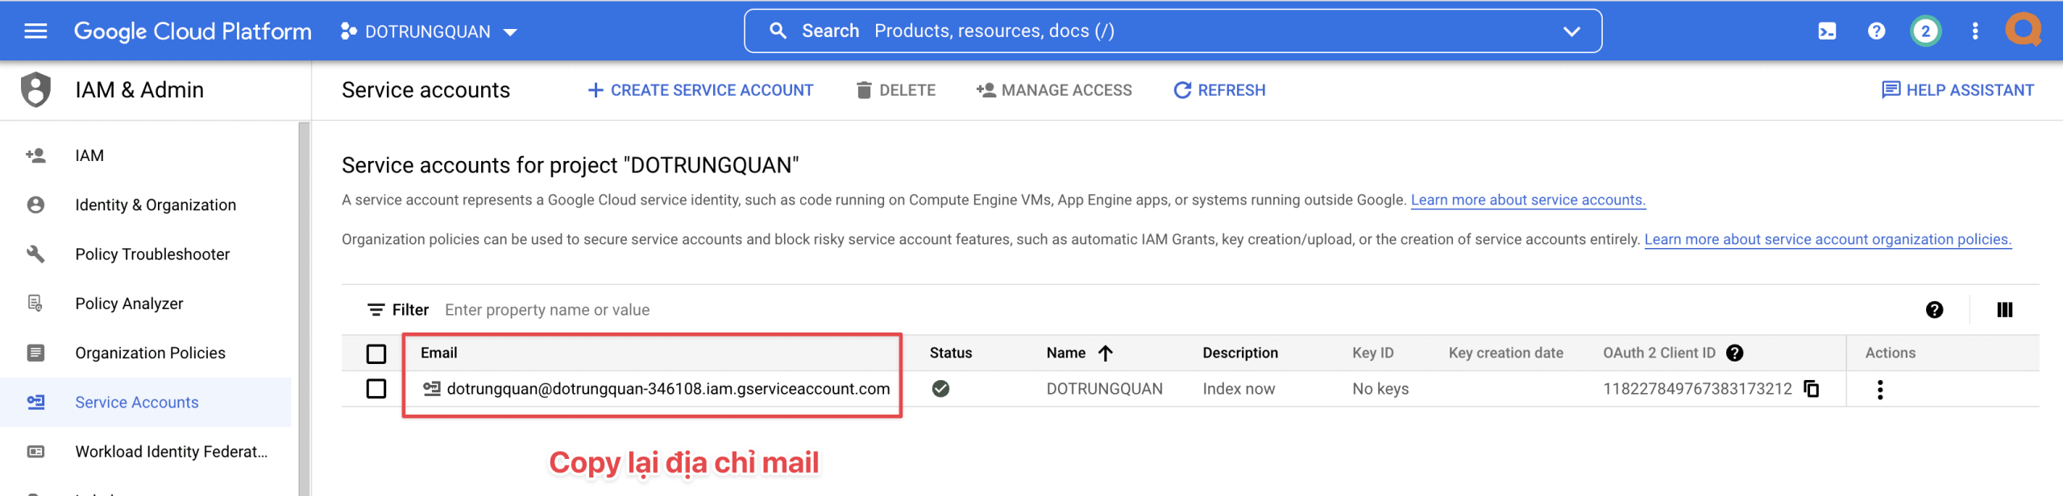The image size is (2063, 496).
Task: Click REFRESH button
Action: [x=1219, y=90]
